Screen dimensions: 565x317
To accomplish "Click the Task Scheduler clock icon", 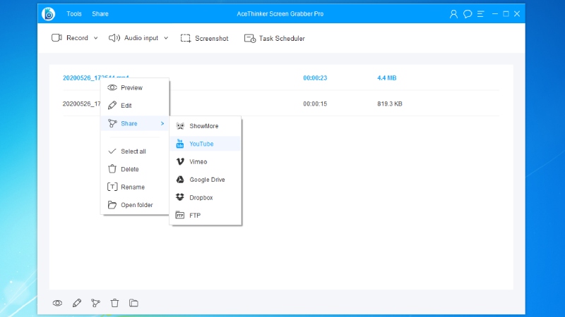I will point(250,39).
